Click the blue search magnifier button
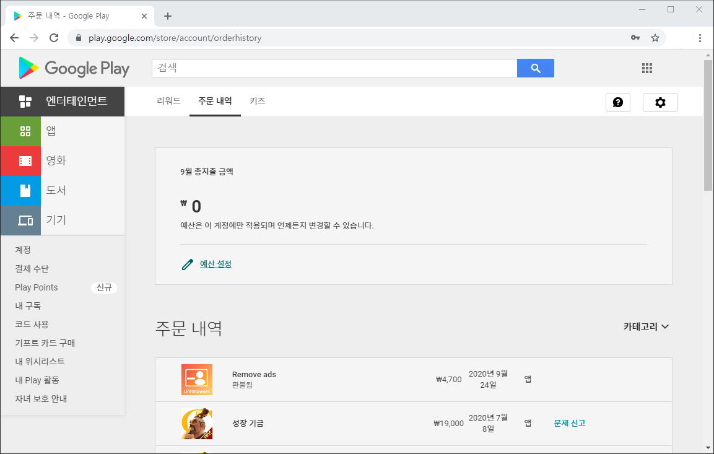Viewport: 714px width, 454px height. (536, 68)
